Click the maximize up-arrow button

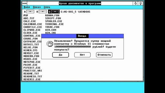(140, 3)
